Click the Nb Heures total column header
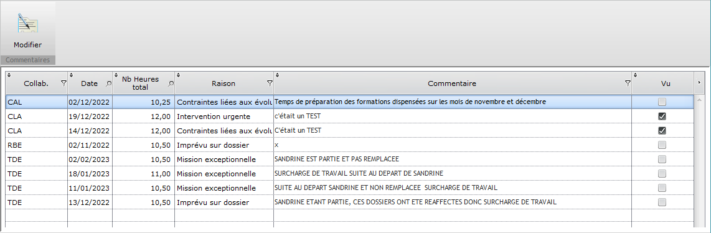Screen dimensions: 711x233 tap(144, 83)
